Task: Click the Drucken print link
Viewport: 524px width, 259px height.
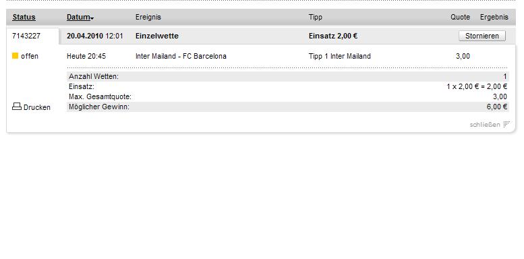Action: coord(37,107)
